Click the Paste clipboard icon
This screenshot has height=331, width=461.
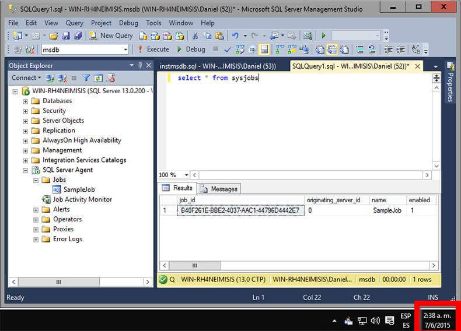tap(219, 36)
